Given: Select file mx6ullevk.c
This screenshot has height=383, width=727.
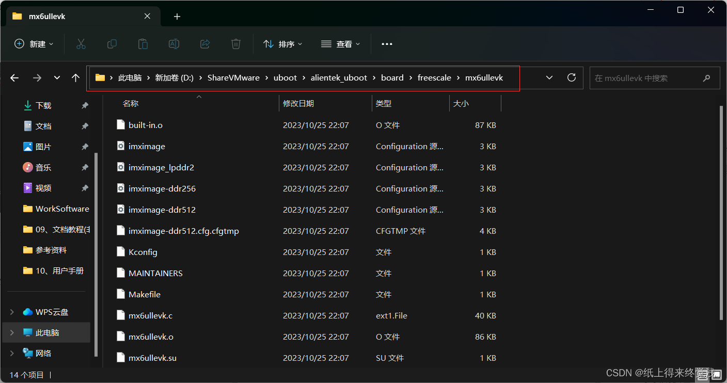Looking at the screenshot, I should pyautogui.click(x=150, y=315).
